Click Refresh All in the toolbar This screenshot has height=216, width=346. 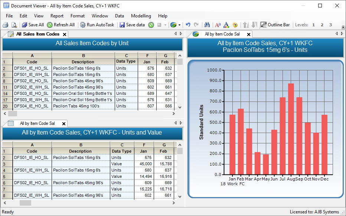[x=61, y=25]
